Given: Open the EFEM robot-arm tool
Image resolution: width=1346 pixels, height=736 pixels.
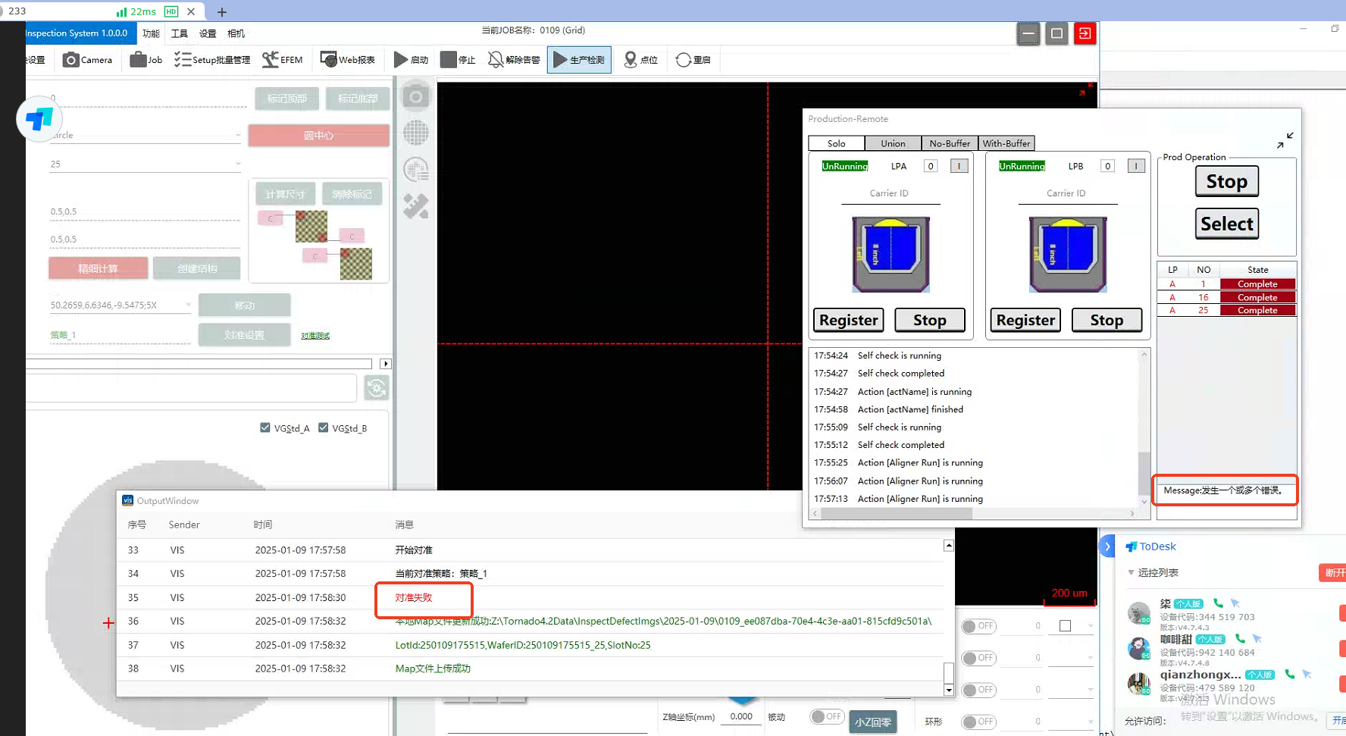Looking at the screenshot, I should (282, 60).
